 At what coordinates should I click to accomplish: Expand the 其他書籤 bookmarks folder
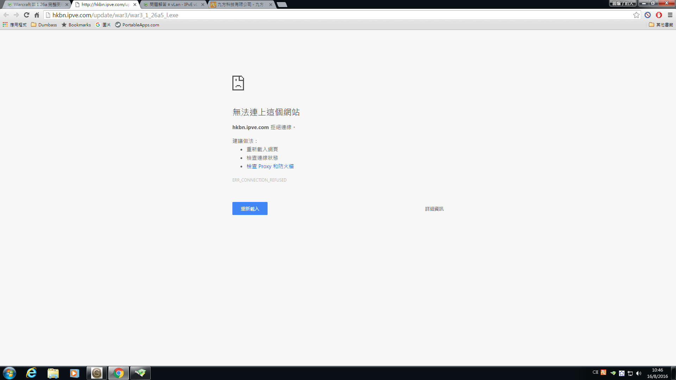(x=661, y=25)
